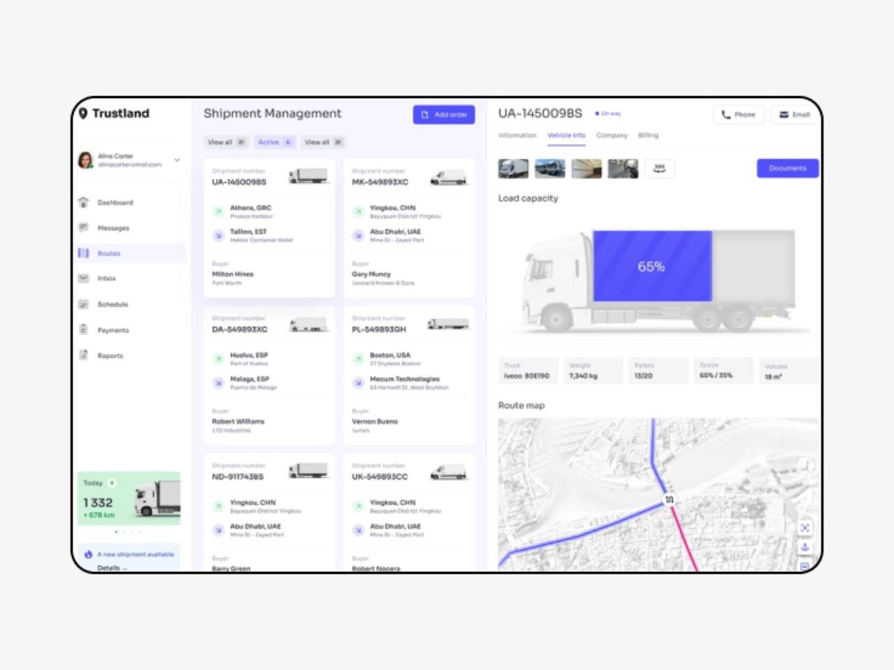Open the third cargo interior thumbnail
This screenshot has height=670, width=894.
(x=587, y=168)
